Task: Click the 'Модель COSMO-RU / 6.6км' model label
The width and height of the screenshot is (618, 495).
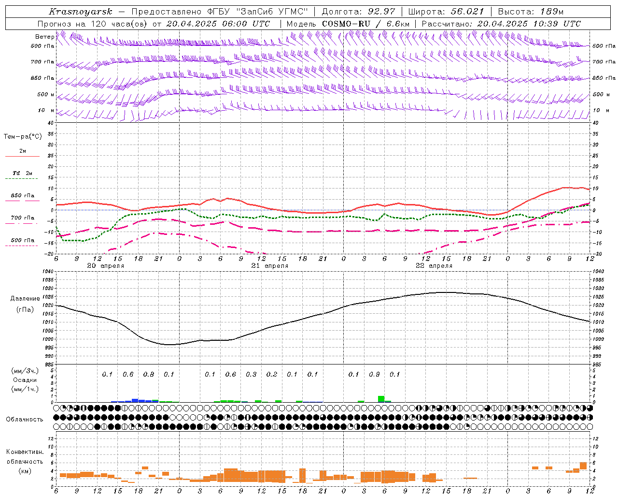Action: [x=348, y=24]
